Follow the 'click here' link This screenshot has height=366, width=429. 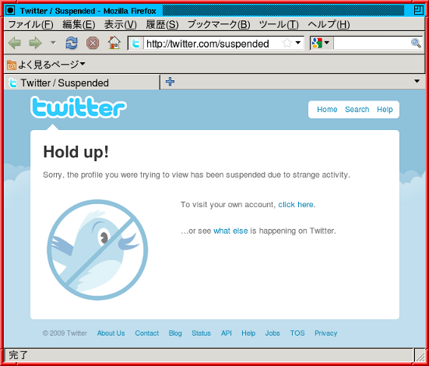click(296, 205)
